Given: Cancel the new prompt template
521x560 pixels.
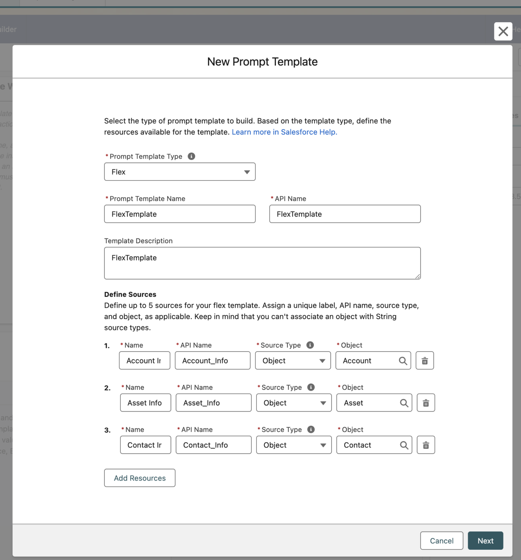Looking at the screenshot, I should click(x=441, y=541).
